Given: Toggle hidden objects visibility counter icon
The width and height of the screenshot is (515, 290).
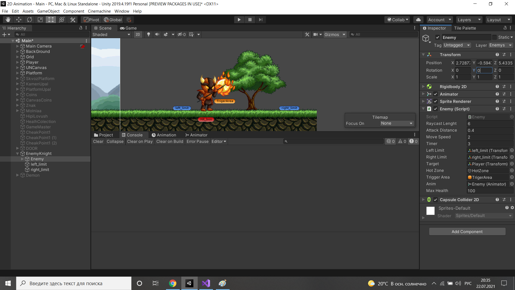Looking at the screenshot, I should point(182,34).
